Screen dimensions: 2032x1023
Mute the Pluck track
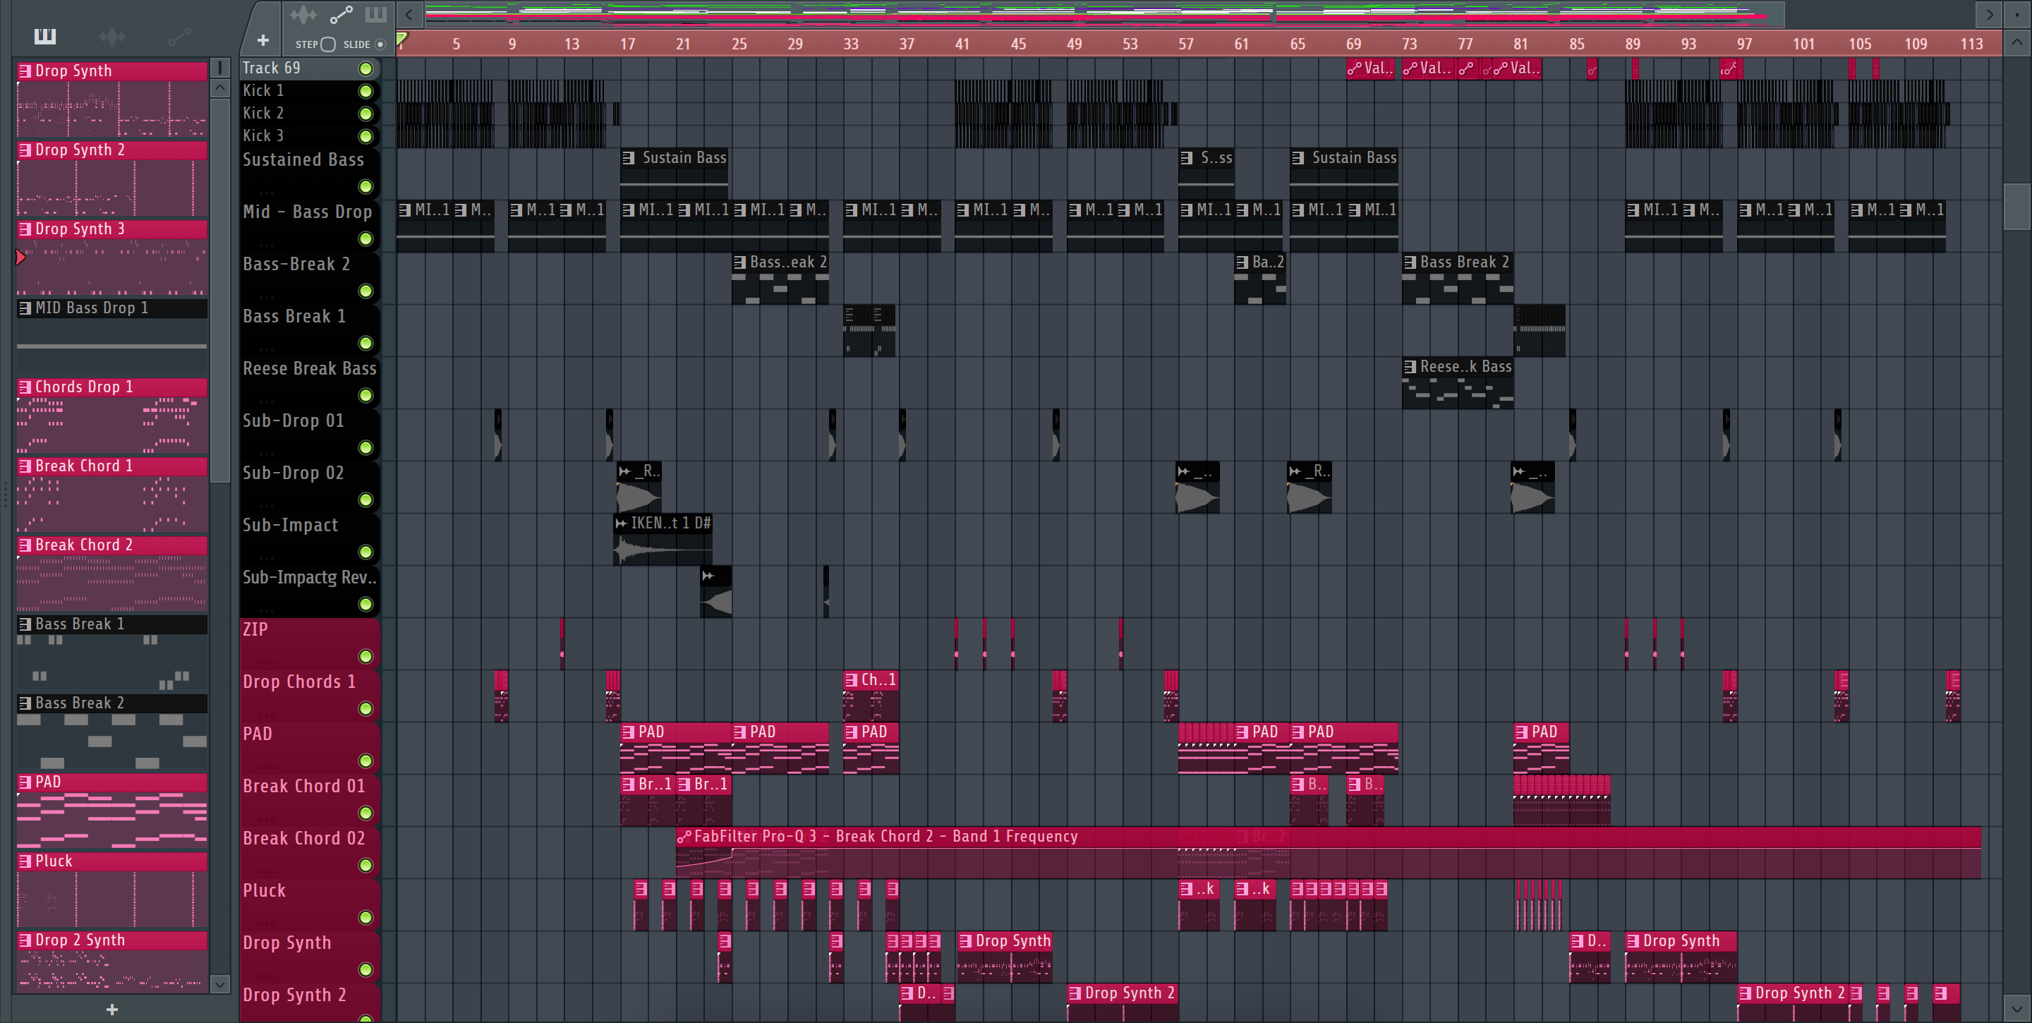point(366,917)
